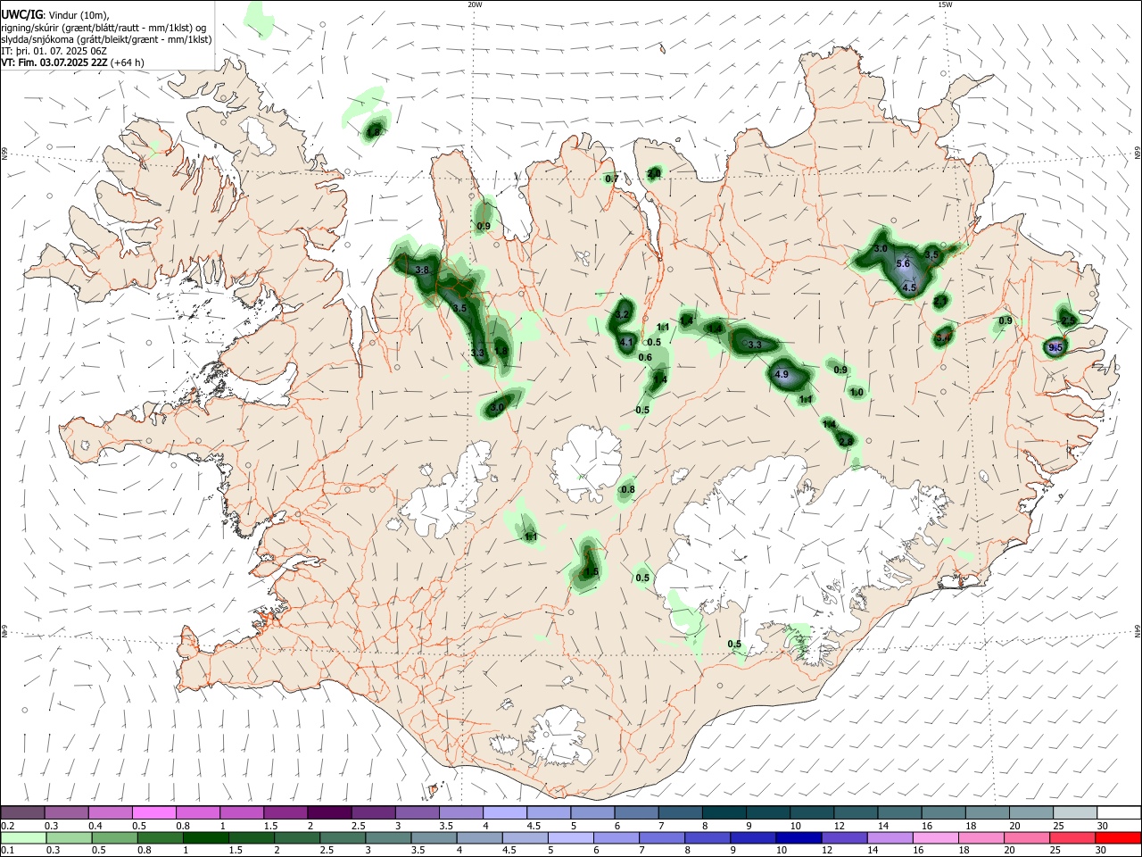Pick the darkest green swatch after 1 in lower legend
1142x857 pixels.
(206, 838)
